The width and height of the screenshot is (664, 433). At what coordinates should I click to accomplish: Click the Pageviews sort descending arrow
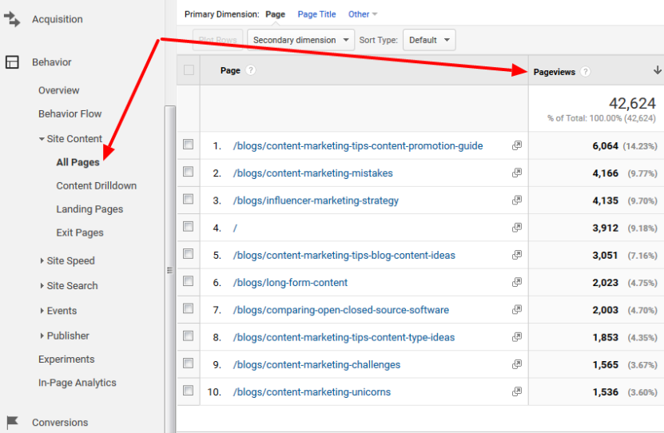[x=658, y=70]
